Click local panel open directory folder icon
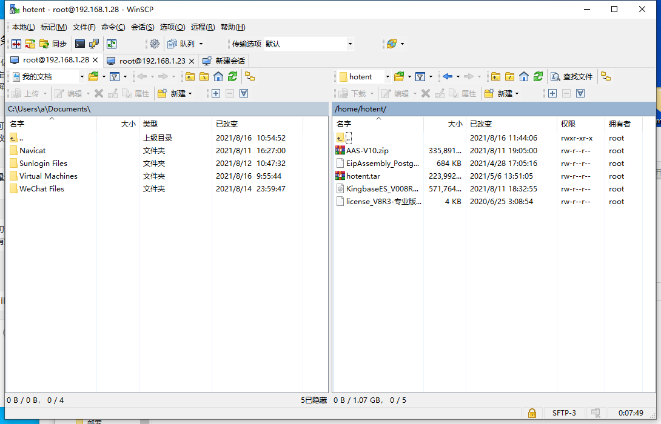The height and width of the screenshot is (424, 661). click(x=93, y=77)
